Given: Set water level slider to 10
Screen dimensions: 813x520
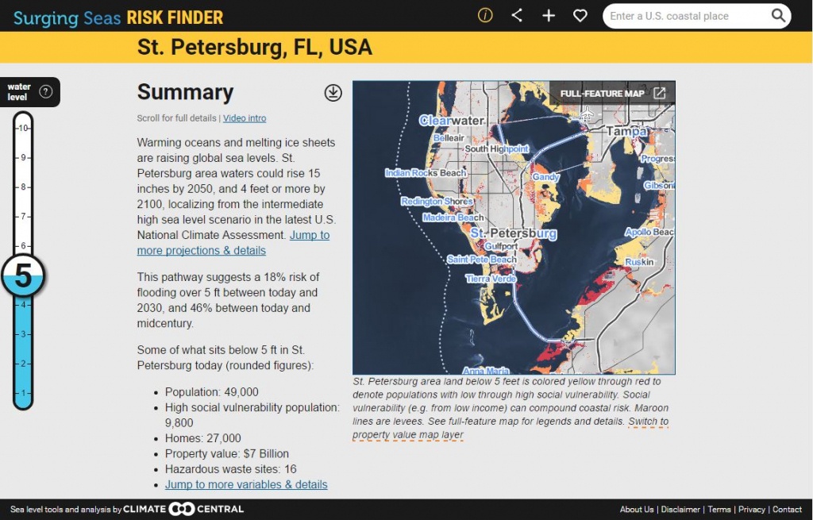Looking at the screenshot, I should (x=24, y=128).
